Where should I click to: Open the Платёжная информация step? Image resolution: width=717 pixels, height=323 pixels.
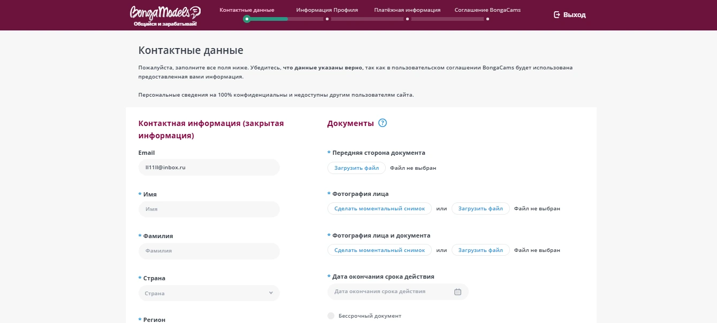[407, 10]
